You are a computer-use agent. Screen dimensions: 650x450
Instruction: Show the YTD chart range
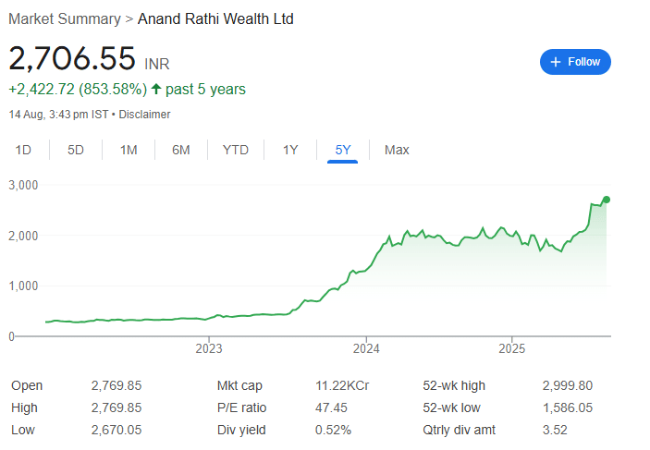[236, 150]
